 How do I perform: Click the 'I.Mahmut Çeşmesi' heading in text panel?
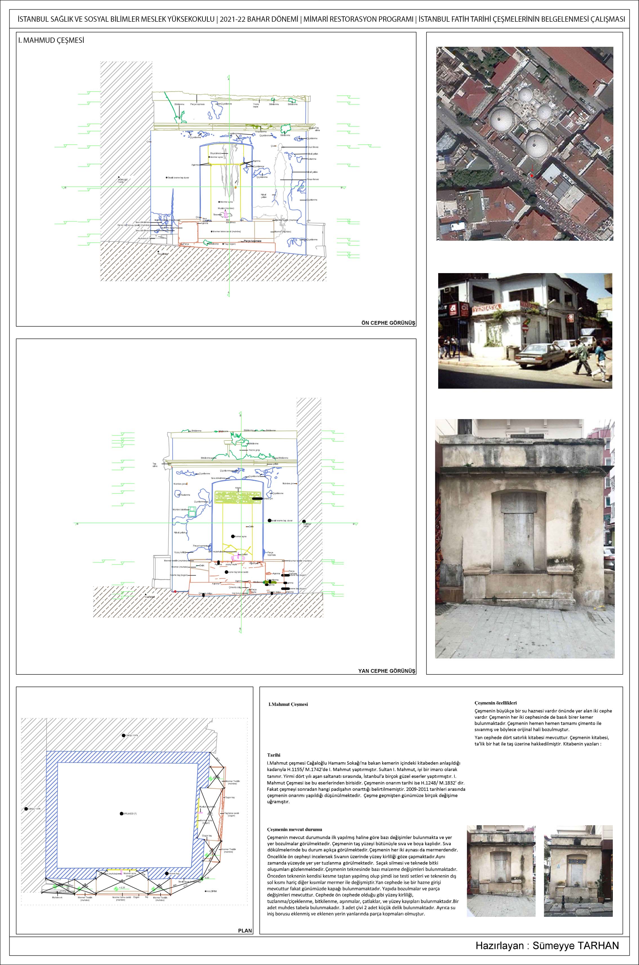[288, 704]
